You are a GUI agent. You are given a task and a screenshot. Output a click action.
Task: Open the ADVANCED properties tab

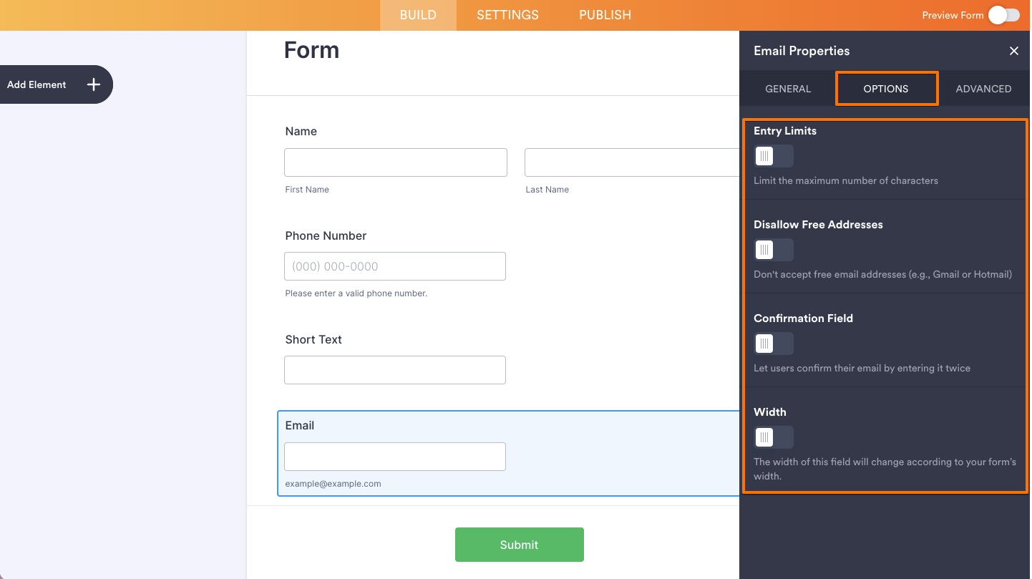pos(983,89)
